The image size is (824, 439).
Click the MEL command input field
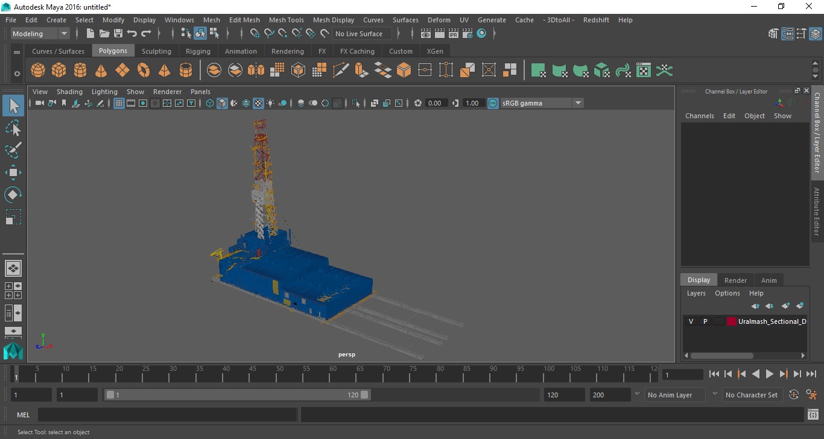point(168,415)
